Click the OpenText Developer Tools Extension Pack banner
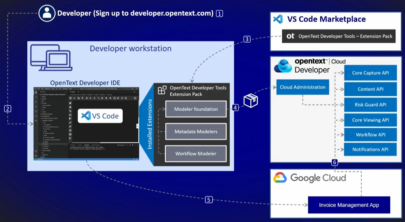The height and width of the screenshot is (222, 405). (x=339, y=36)
